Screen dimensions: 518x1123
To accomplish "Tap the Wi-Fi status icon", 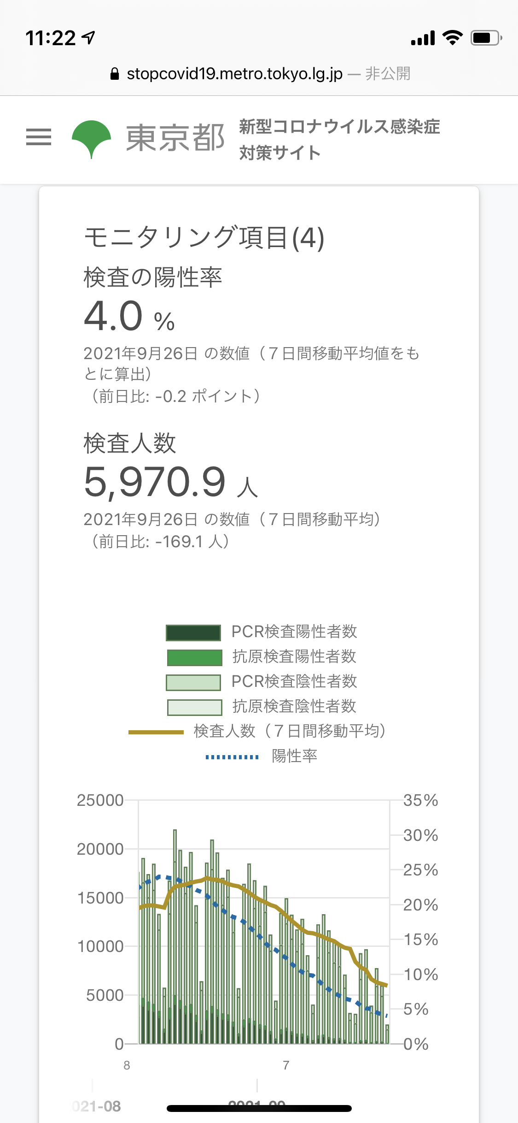I will click(x=453, y=37).
